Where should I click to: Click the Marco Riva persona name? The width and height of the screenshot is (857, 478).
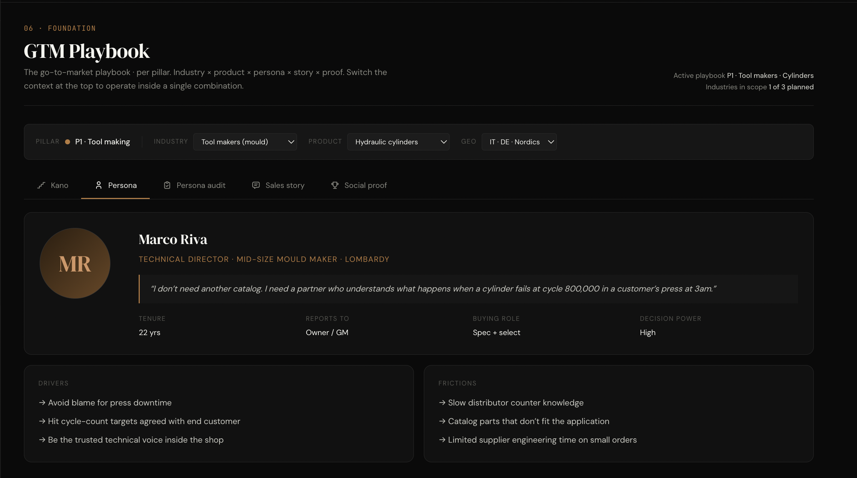173,239
